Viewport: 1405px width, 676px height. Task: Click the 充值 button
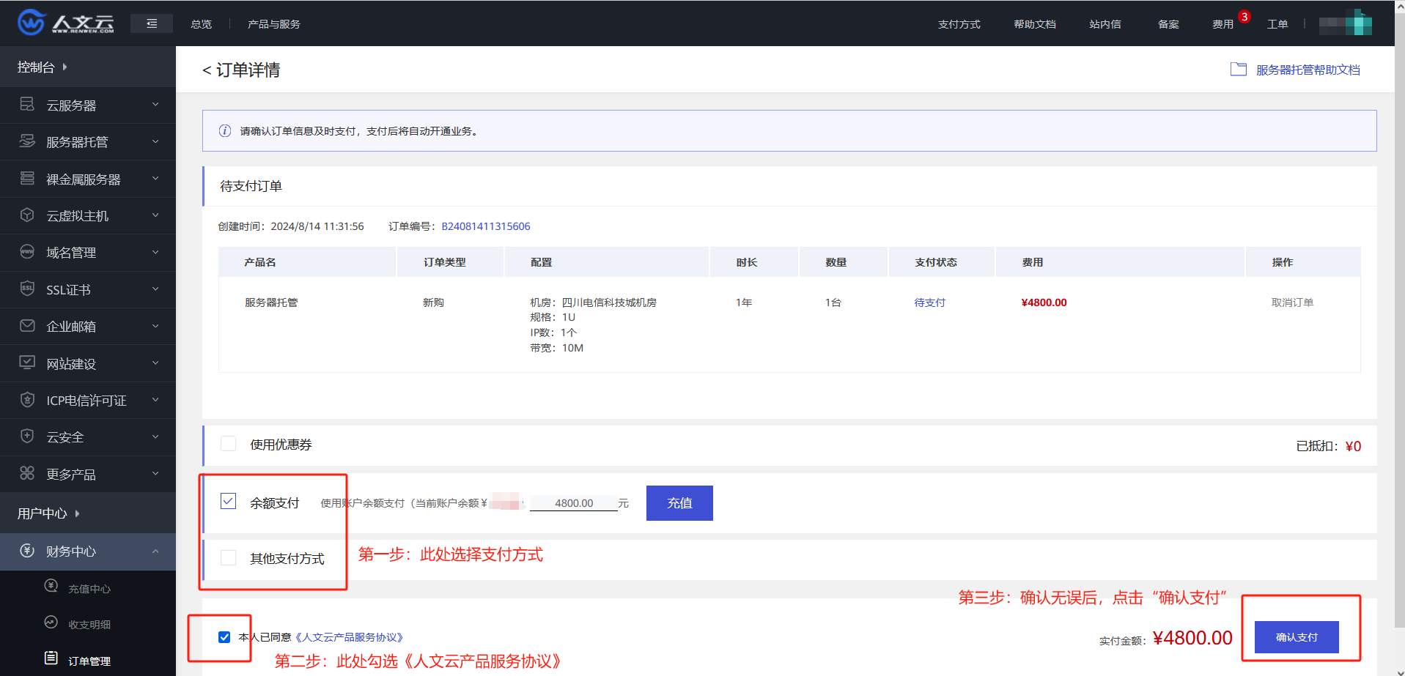(x=679, y=503)
